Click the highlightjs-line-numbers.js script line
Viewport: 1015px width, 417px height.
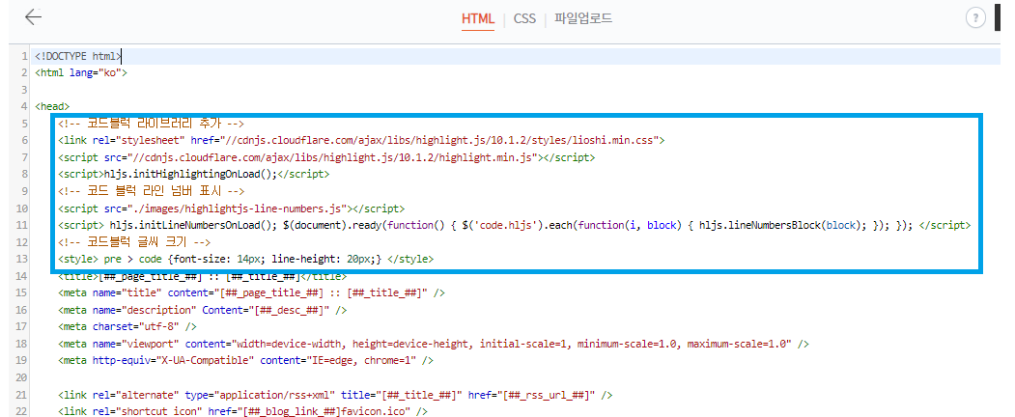pos(231,208)
